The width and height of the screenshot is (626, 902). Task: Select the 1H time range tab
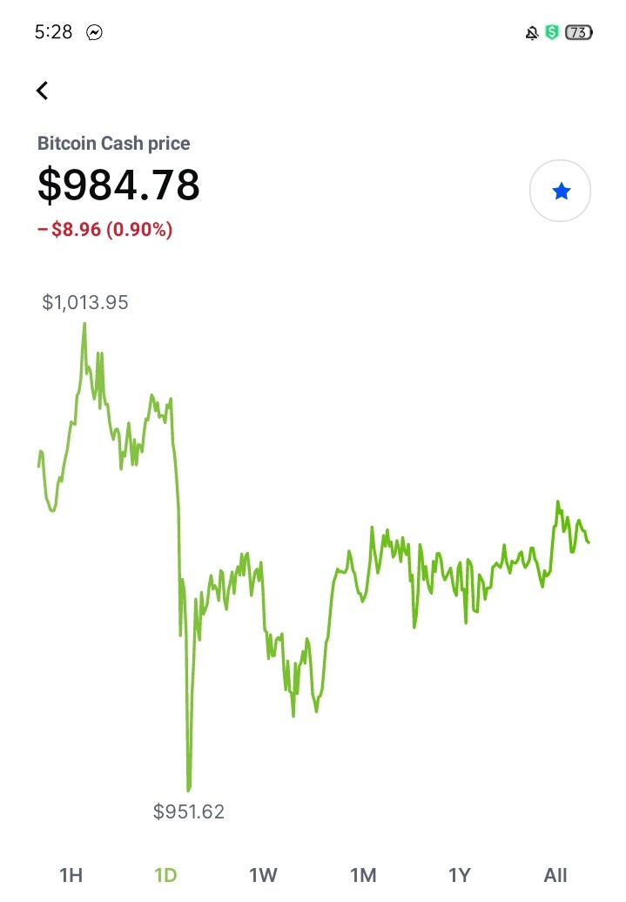tap(71, 875)
